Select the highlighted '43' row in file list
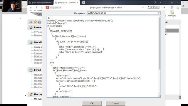Image resolution: width=188 pixels, height=106 pixels. [172, 31]
